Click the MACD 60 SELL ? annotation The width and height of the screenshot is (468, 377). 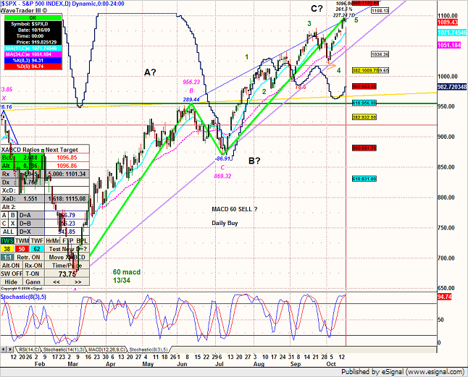click(234, 209)
